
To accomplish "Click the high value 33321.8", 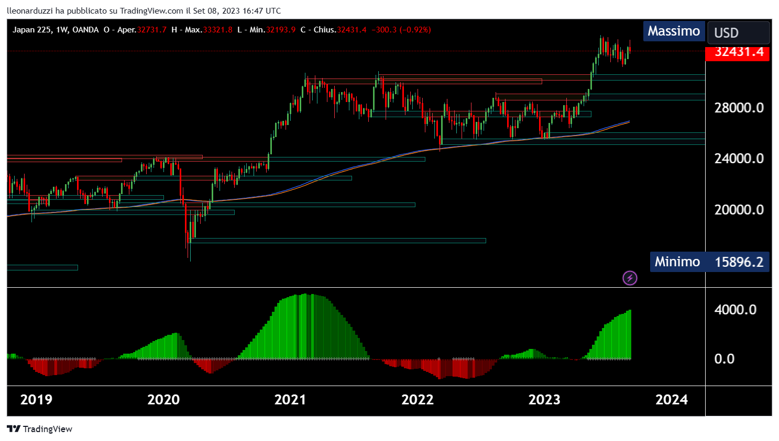I will (217, 30).
